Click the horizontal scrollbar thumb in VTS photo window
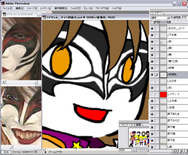This screenshot has width=188, height=155. click(36, 82)
